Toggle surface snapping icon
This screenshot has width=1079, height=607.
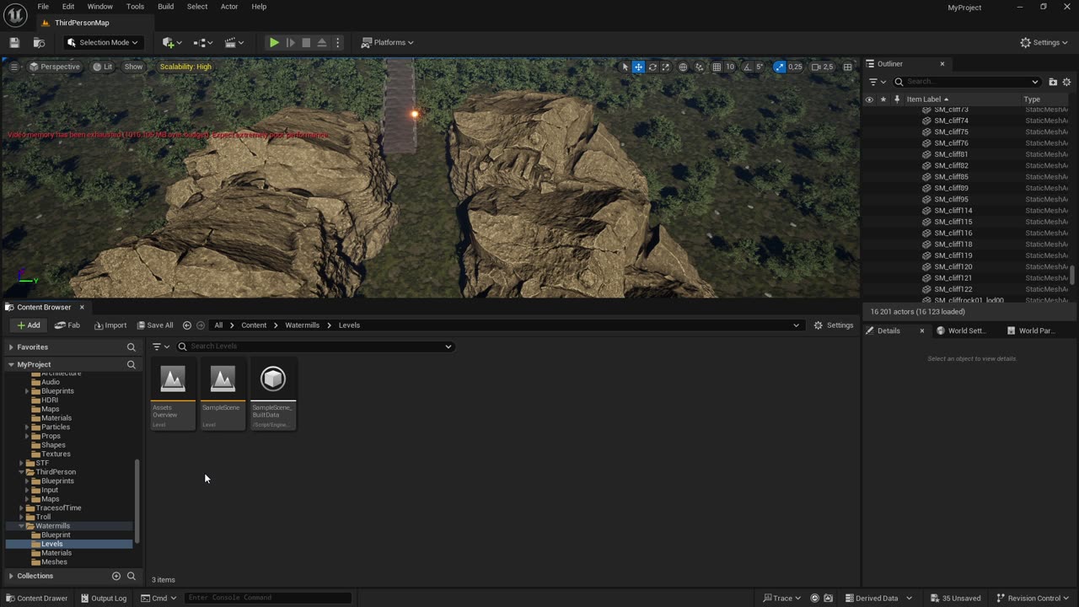tap(699, 67)
